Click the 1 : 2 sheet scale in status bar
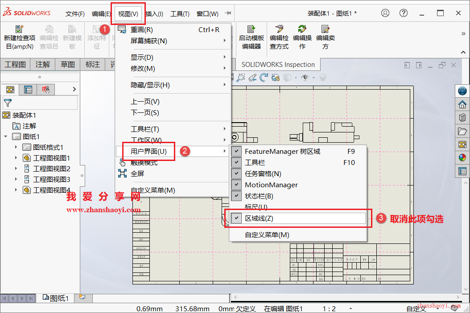This screenshot has width=470, height=313. point(329,309)
